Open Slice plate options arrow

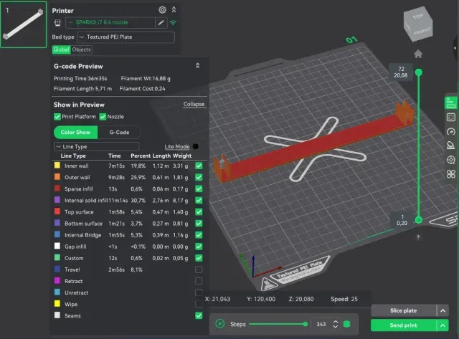point(443,310)
